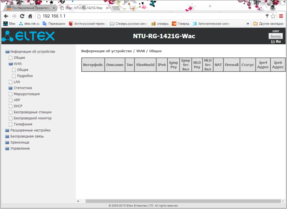The width and height of the screenshot is (287, 209).
Task: Click the page info icon in the address bar
Action: click(x=39, y=16)
